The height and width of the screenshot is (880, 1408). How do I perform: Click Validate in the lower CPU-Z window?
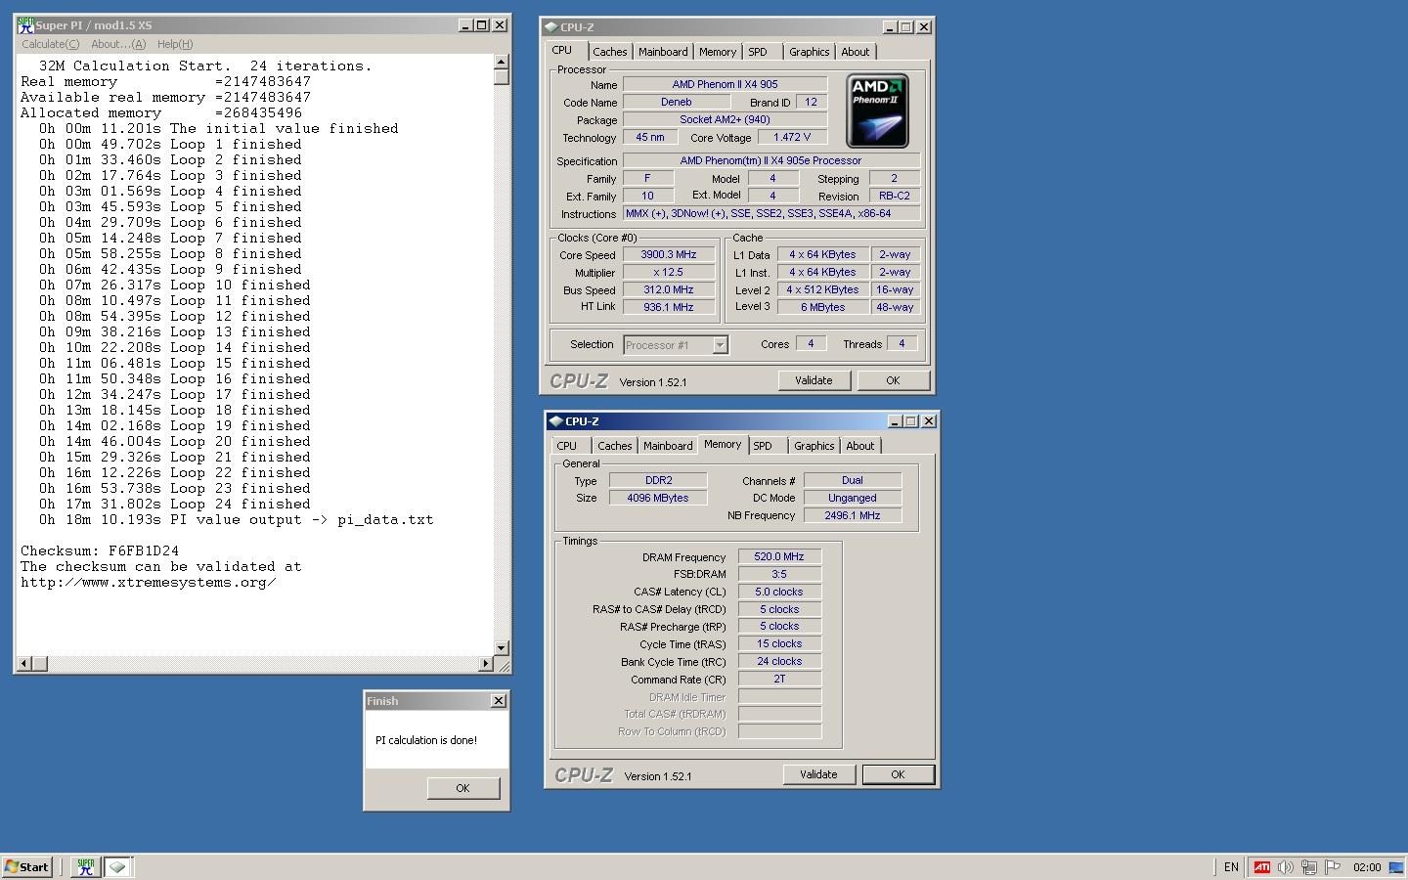click(x=818, y=774)
